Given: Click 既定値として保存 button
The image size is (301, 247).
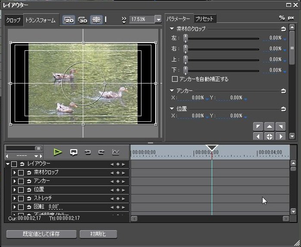Looking at the screenshot, I should pos(41,234).
